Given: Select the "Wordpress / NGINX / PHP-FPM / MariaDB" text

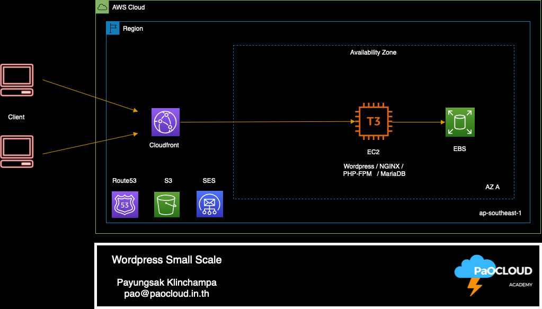Looking at the screenshot, I should (374, 170).
